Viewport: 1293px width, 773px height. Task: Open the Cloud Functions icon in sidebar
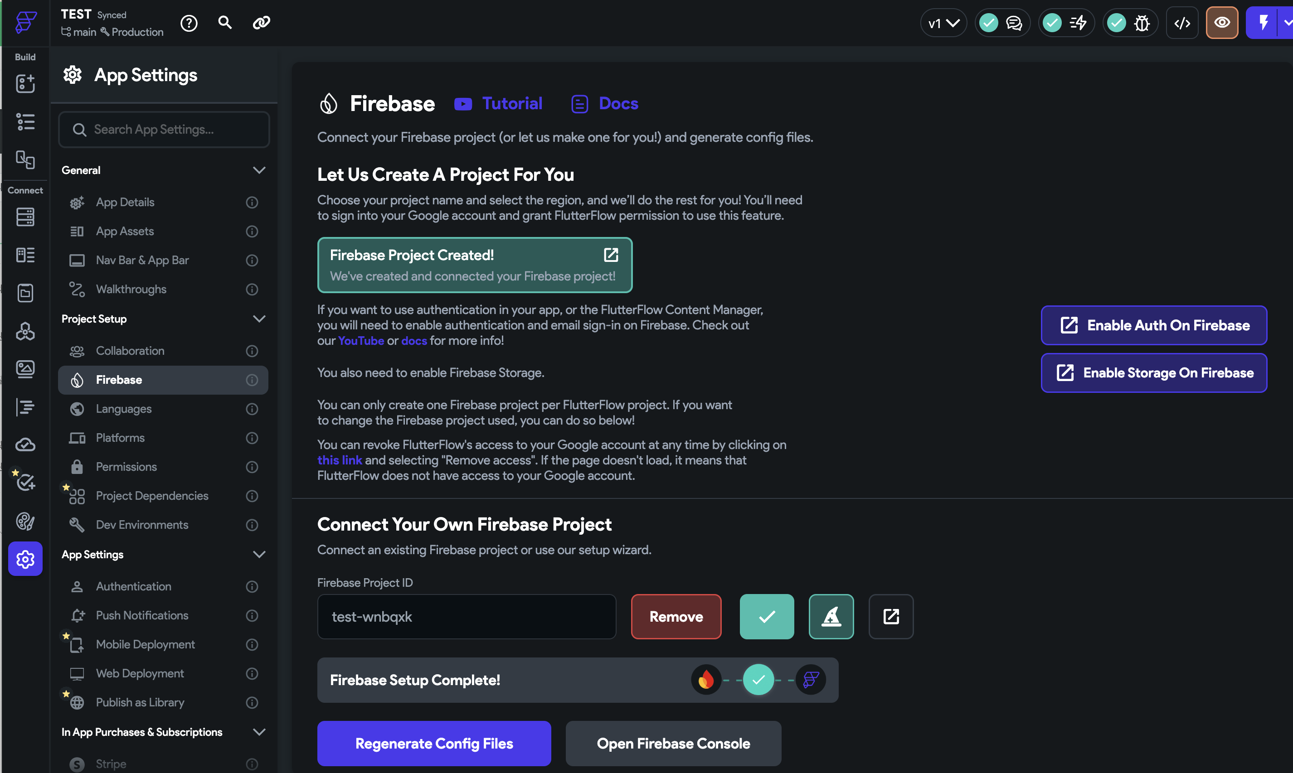[x=25, y=445]
